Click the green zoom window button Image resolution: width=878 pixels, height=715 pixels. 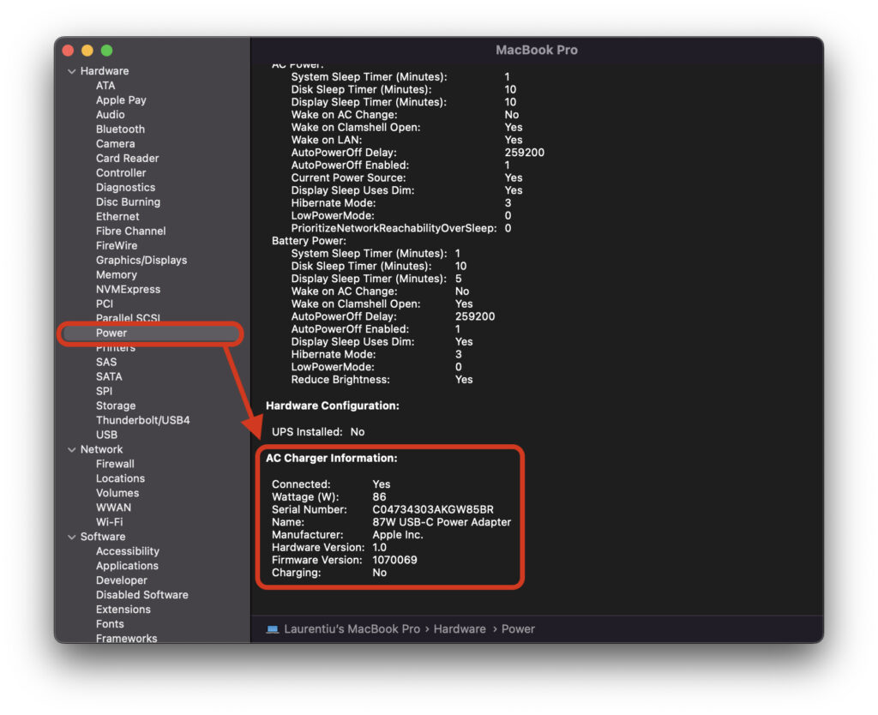click(x=107, y=51)
